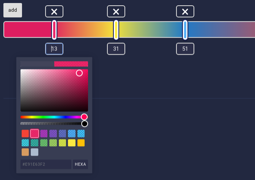This screenshot has width=255, height=180.
Task: Select the blue gradient stop handle
Action: click(185, 30)
